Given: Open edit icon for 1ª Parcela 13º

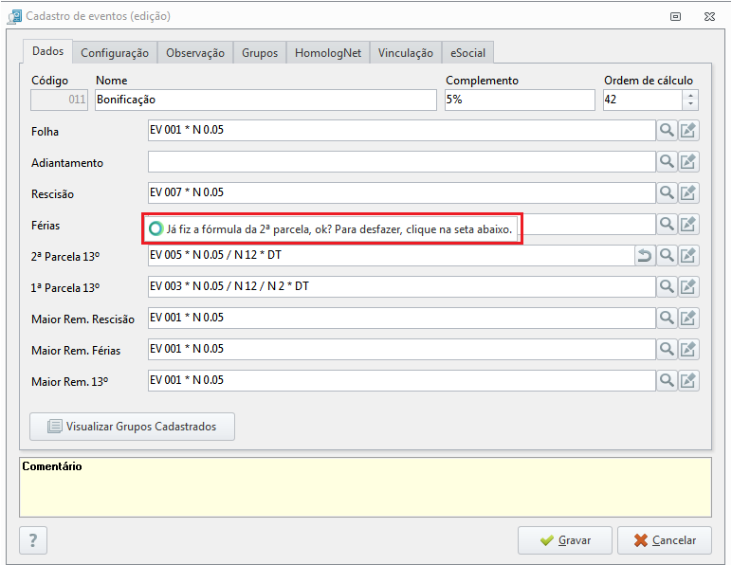Looking at the screenshot, I should point(688,286).
